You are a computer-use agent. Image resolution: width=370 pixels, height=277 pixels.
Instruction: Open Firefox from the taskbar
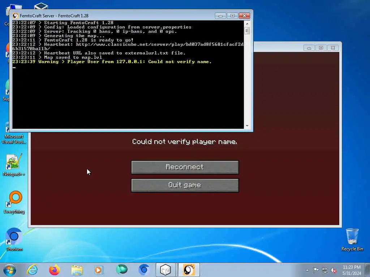(x=55, y=270)
